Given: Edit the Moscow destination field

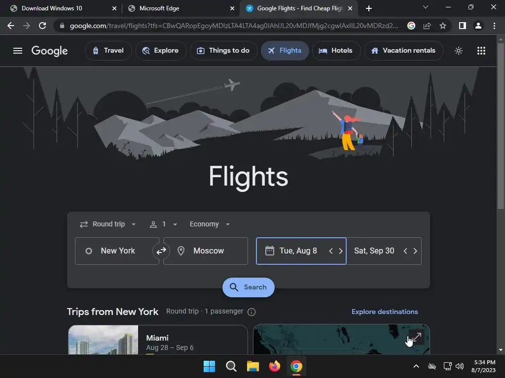Looking at the screenshot, I should coord(206,251).
